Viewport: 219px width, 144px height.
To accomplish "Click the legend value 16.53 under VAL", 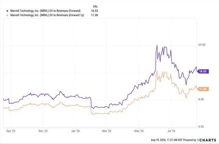I will pos(94,11).
